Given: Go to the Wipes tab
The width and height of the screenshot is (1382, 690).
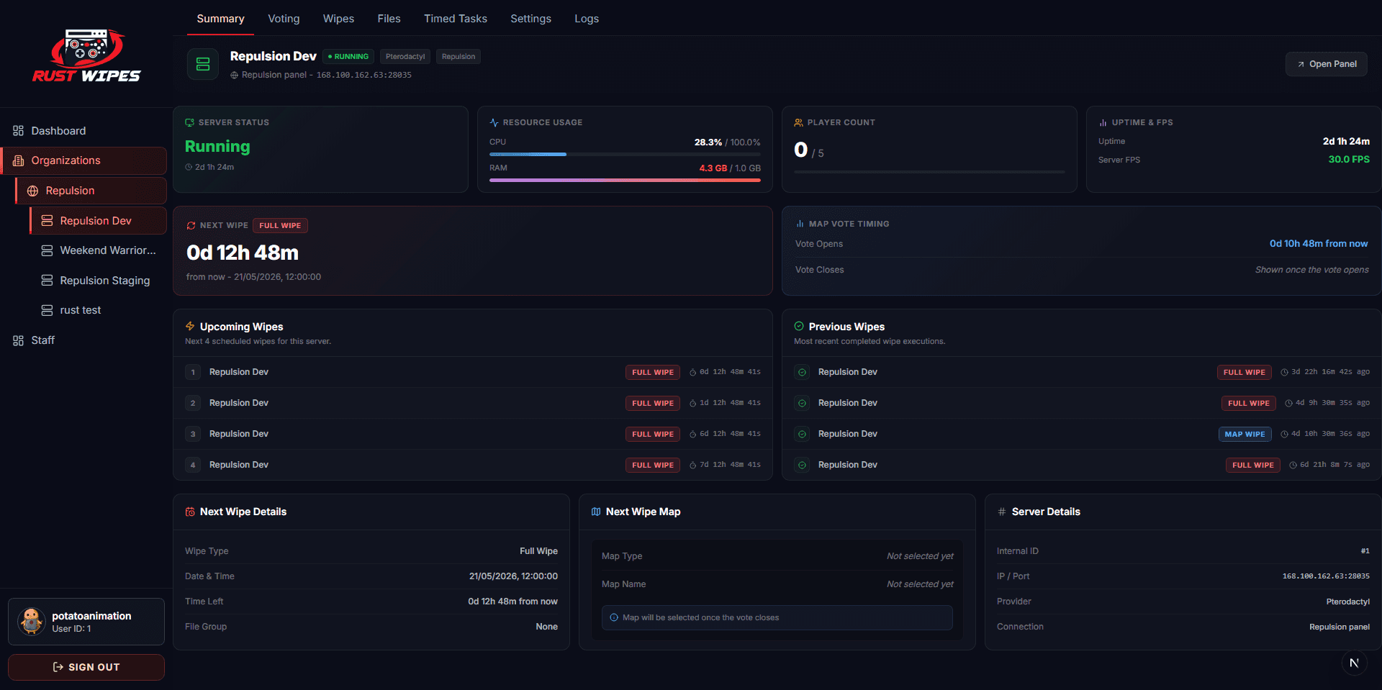Looking at the screenshot, I should 338,19.
